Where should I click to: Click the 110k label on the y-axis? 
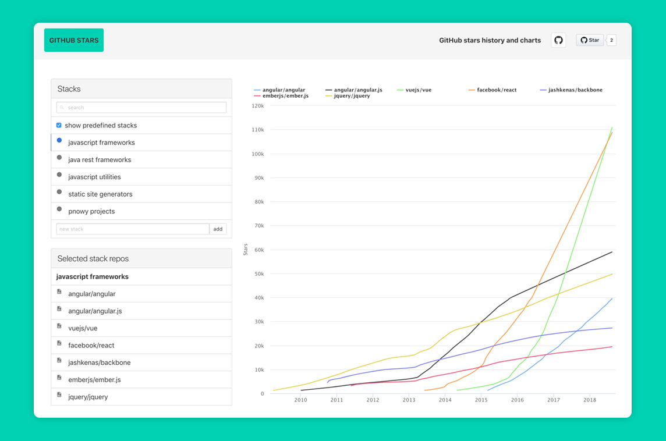[x=258, y=130]
